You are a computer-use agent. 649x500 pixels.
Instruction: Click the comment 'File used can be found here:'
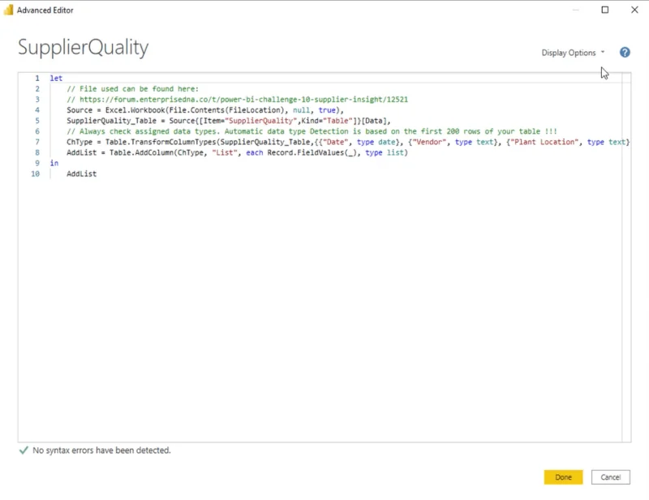tap(133, 89)
